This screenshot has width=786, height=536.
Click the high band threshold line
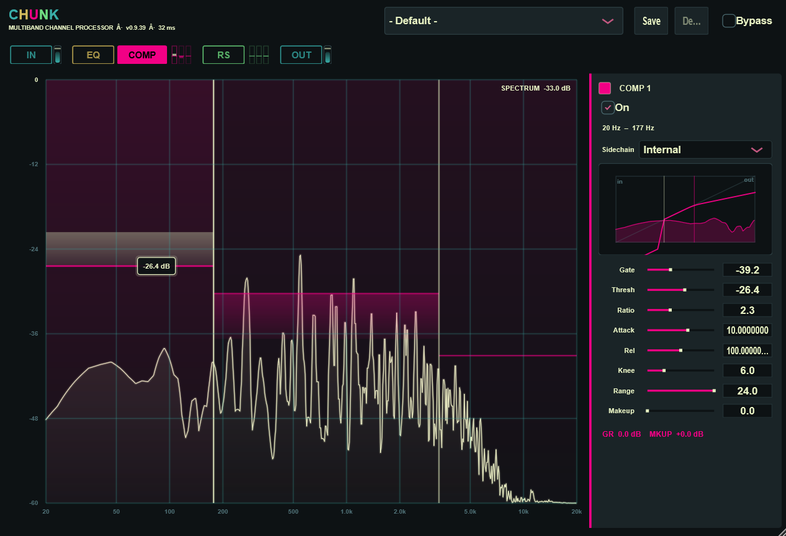pos(508,355)
